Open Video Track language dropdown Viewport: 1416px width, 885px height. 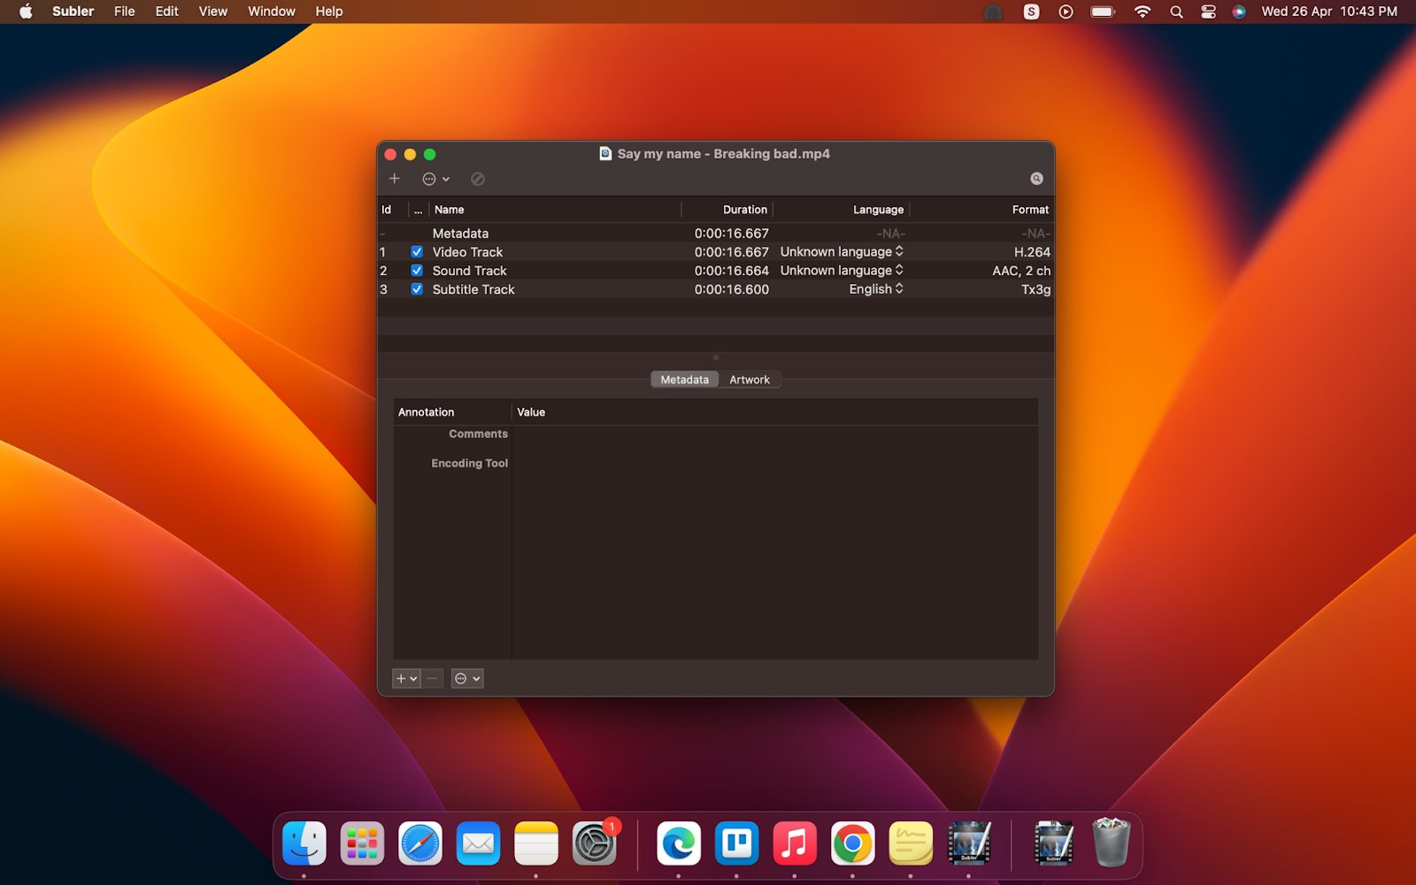pyautogui.click(x=842, y=252)
